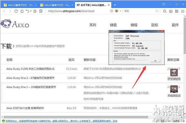Open the reading mode notes icon

click(41, 11)
